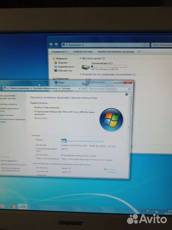Viewport: 172px width, 230px height.
Task: Collapse the Устройства со съемными носителями group
Action: coord(80,75)
